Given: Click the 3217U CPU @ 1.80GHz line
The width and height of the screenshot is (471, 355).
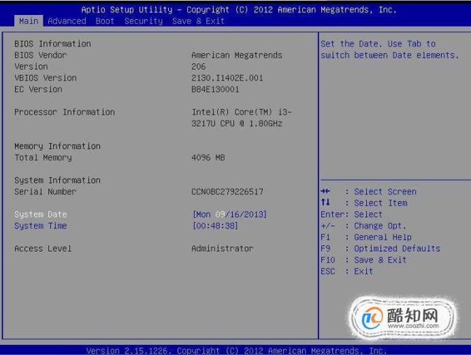Looking at the screenshot, I should 237,124.
